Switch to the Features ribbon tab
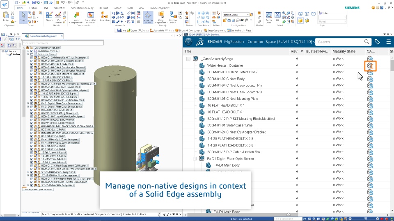 (34, 8)
